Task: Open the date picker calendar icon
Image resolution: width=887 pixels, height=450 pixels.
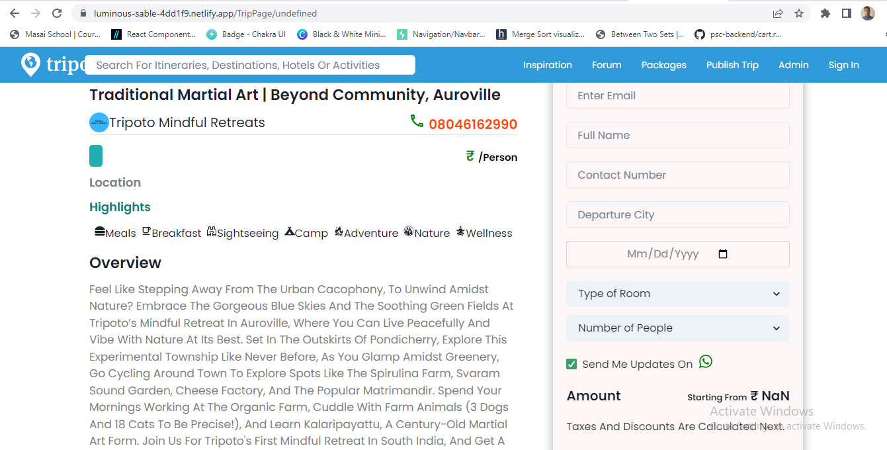Action: point(723,254)
